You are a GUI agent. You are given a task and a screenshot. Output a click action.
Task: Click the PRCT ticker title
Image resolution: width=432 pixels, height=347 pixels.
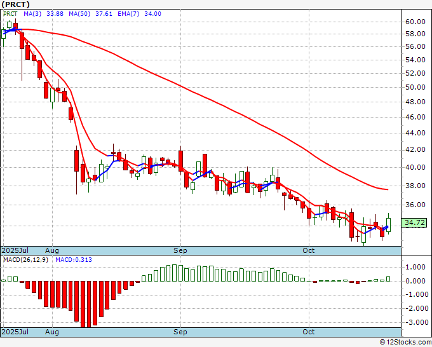15,4
